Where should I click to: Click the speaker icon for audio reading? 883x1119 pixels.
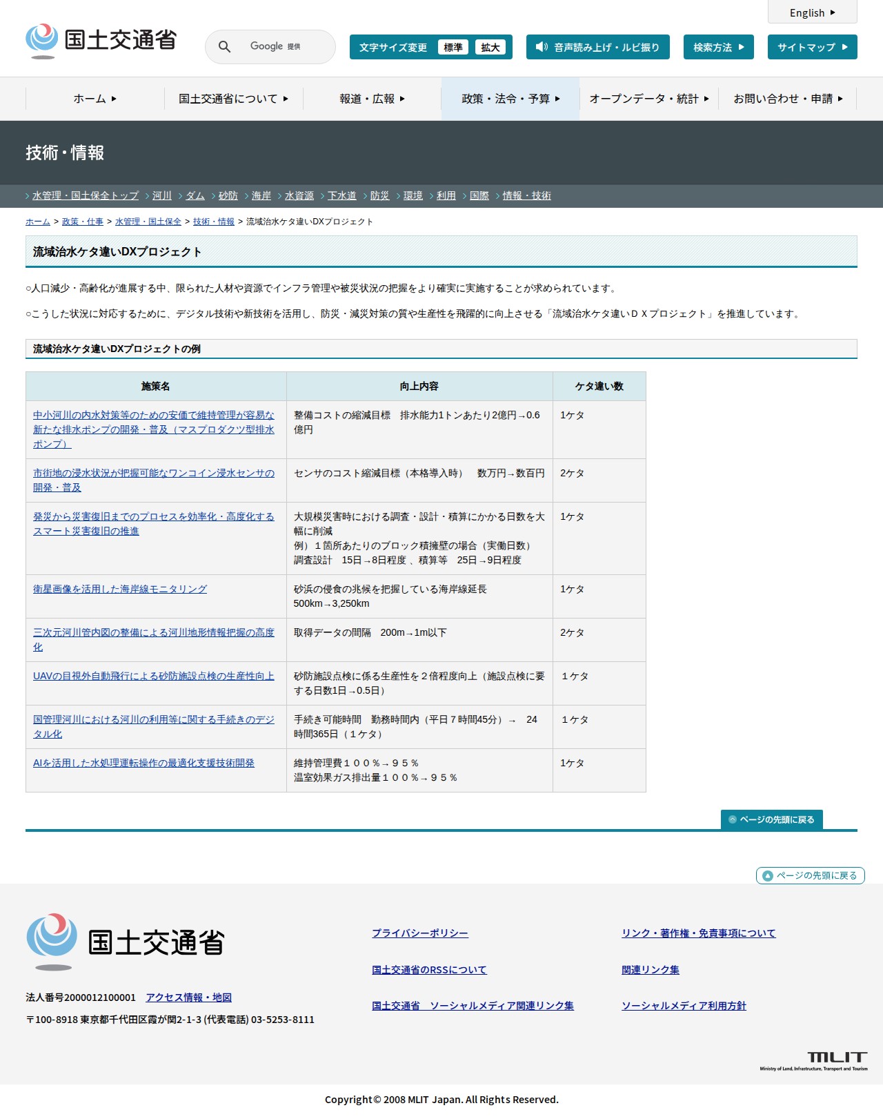(542, 47)
